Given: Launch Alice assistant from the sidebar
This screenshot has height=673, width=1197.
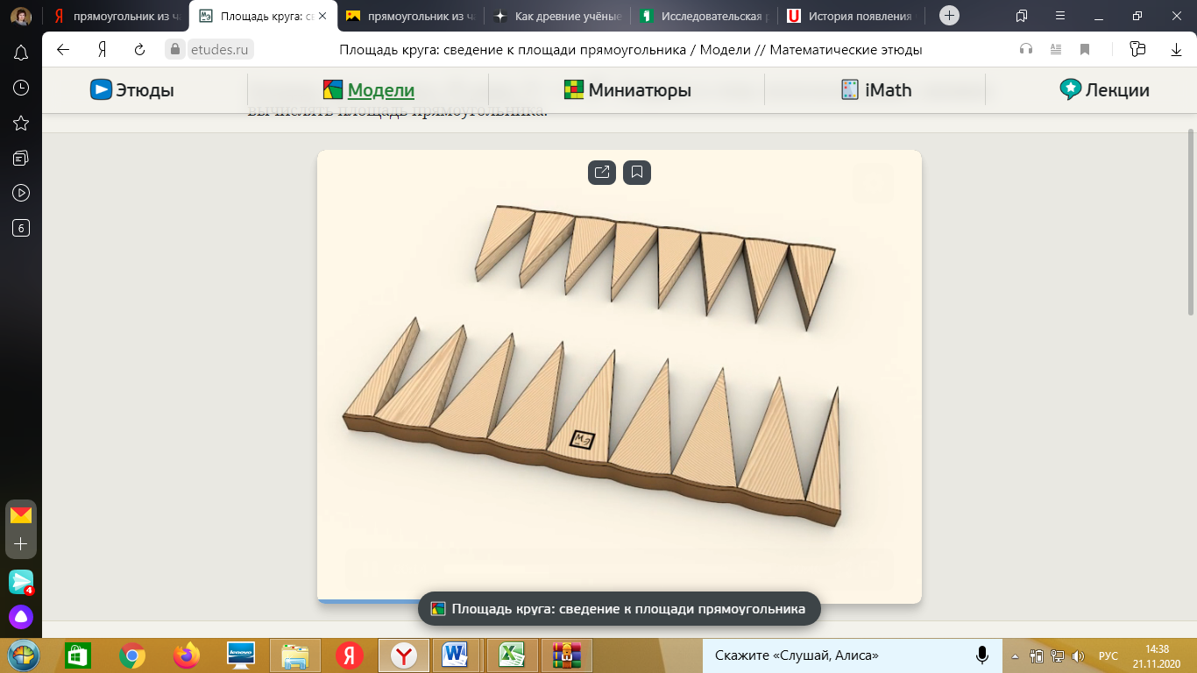Looking at the screenshot, I should (21, 617).
